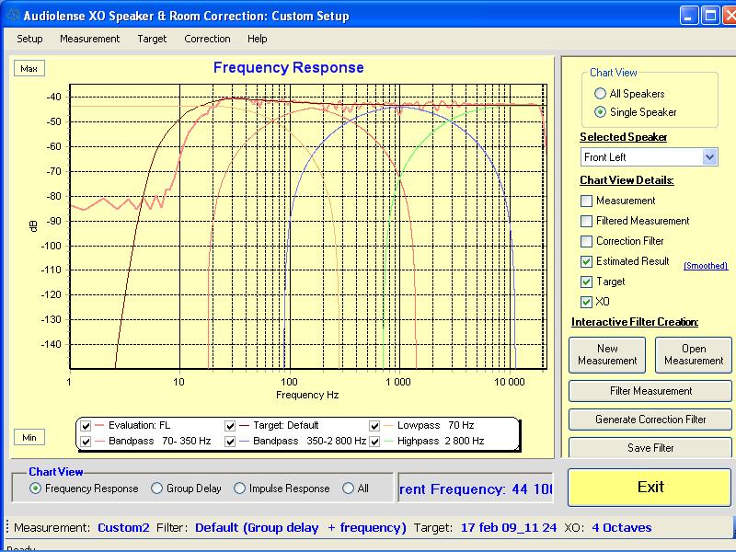
Task: Toggle the Highpass 2 800 Hz legend checkbox
Action: pyautogui.click(x=374, y=442)
